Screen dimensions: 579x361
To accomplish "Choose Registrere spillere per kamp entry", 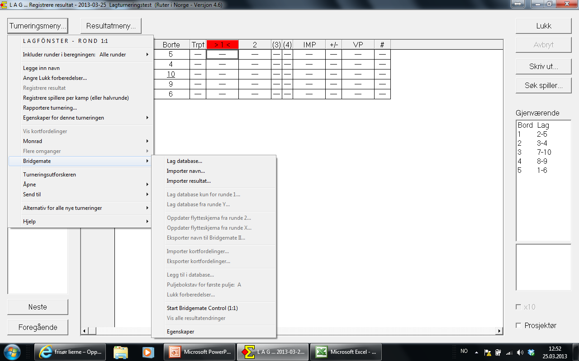I will pos(81,98).
